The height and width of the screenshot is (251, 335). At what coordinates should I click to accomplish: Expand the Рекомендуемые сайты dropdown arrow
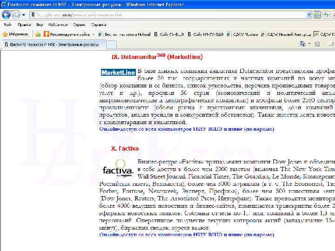click(x=94, y=34)
